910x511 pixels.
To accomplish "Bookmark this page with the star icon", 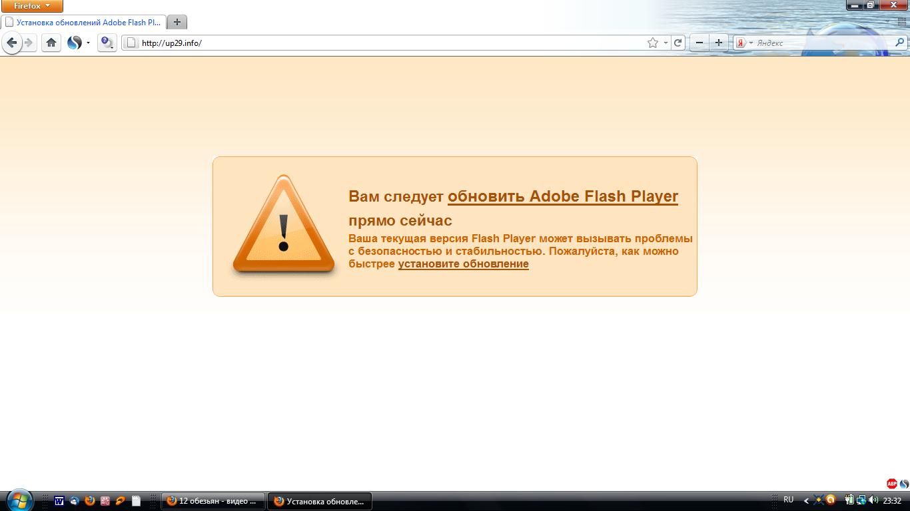I will (x=653, y=43).
